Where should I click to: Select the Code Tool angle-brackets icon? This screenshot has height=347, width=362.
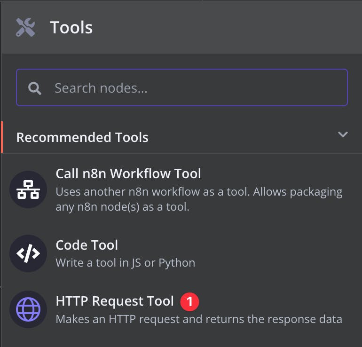click(28, 253)
